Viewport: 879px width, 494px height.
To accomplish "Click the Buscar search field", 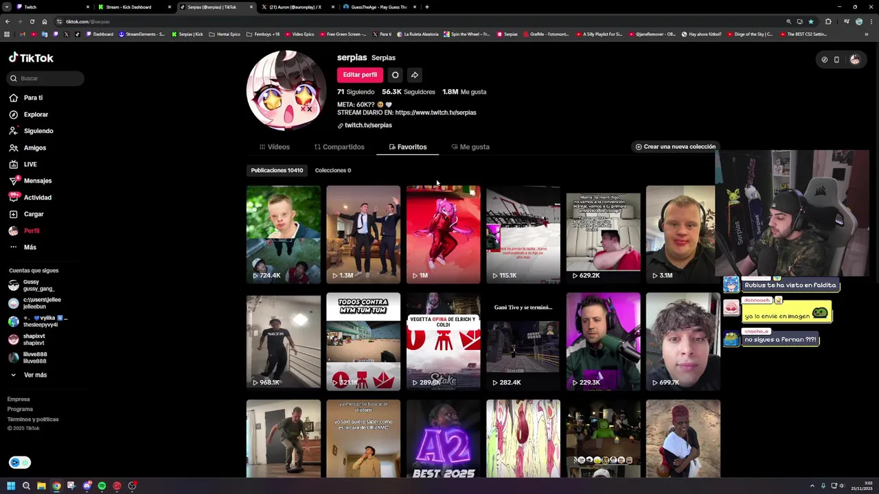I will click(46, 78).
